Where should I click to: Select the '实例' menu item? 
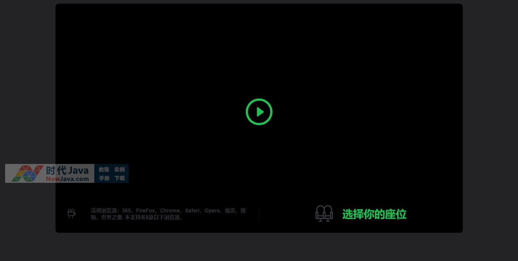tap(119, 169)
